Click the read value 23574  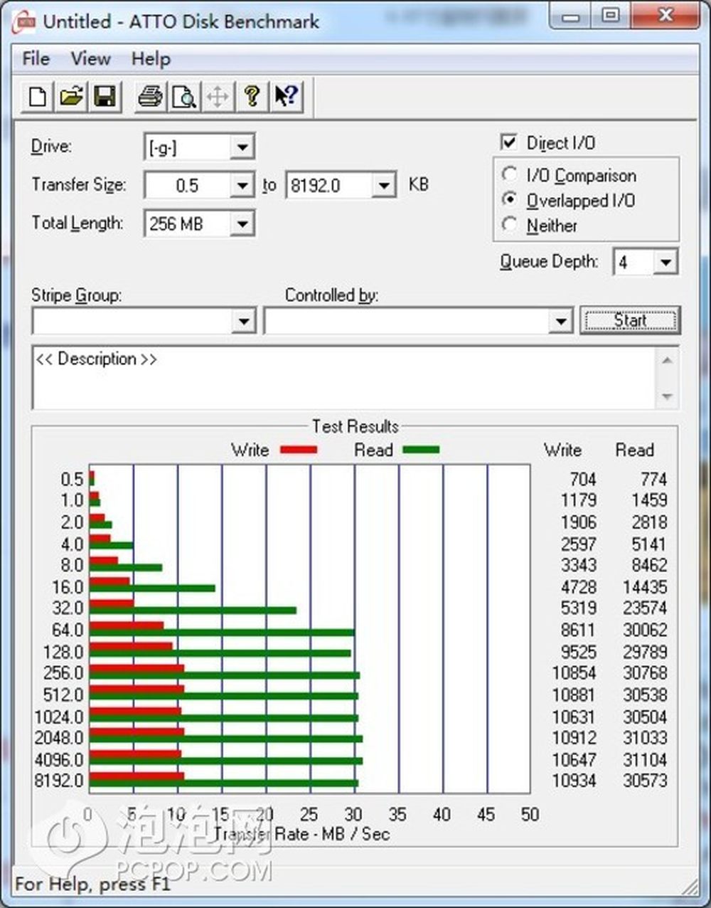[x=646, y=608]
